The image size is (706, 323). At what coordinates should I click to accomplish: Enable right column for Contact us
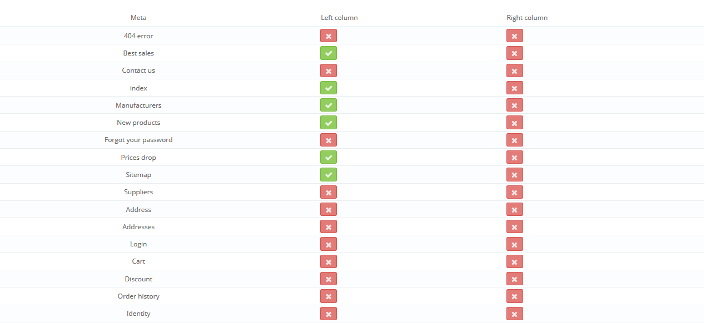(515, 70)
